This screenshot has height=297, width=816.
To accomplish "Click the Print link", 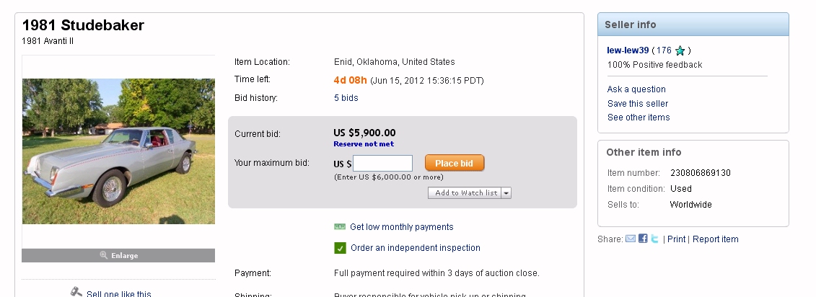I will tap(676, 239).
